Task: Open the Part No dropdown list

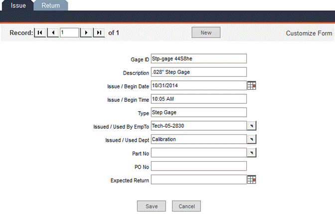Action: (252, 153)
